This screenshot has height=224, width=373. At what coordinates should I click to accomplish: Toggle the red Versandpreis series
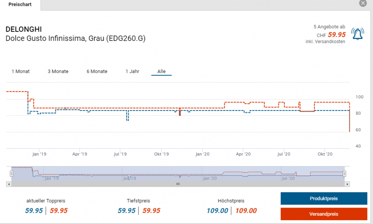(323, 214)
